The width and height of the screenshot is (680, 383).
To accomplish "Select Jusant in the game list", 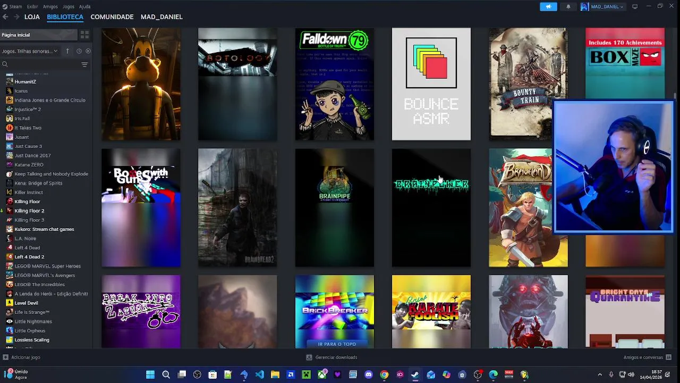I will 22,137.
